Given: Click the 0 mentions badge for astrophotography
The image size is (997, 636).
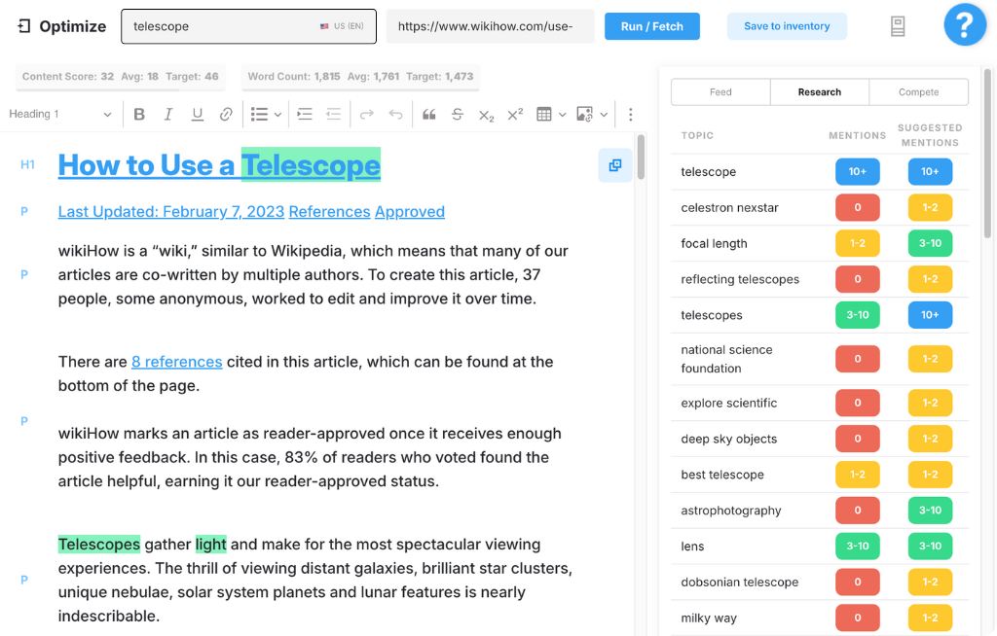Looking at the screenshot, I should pyautogui.click(x=857, y=511).
